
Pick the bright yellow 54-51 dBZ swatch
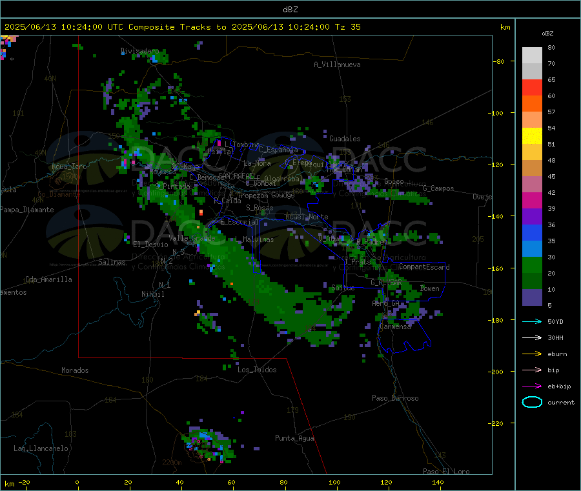tap(532, 136)
